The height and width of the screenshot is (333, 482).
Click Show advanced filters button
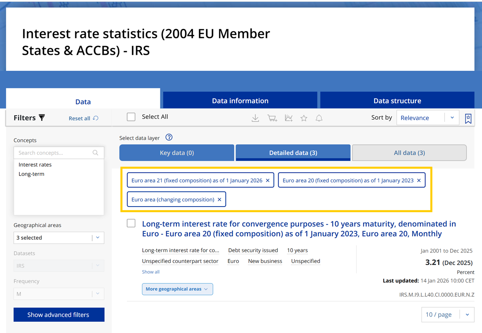click(x=59, y=315)
